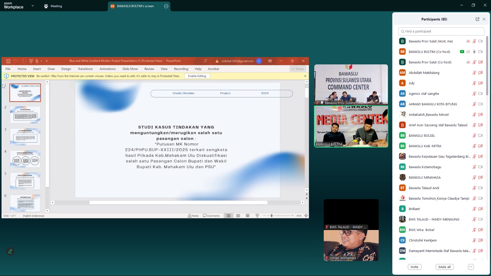491x276 pixels.
Task: Click the Enable Editing button
Action: pyautogui.click(x=197, y=76)
